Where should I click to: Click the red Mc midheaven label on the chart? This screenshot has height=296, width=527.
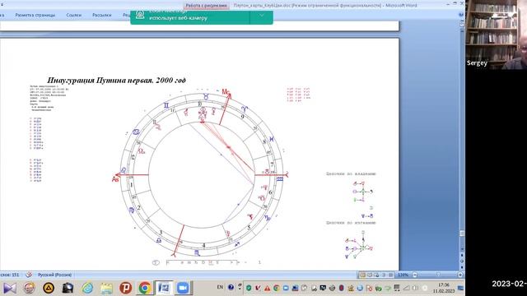[x=226, y=91]
